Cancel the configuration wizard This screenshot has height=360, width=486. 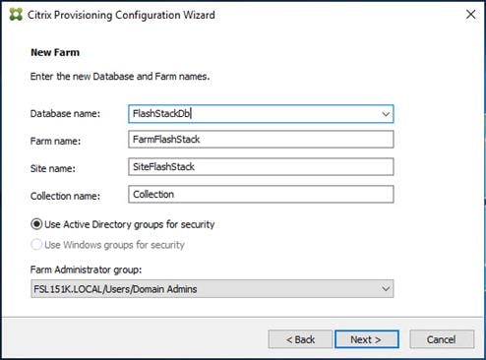(442, 339)
